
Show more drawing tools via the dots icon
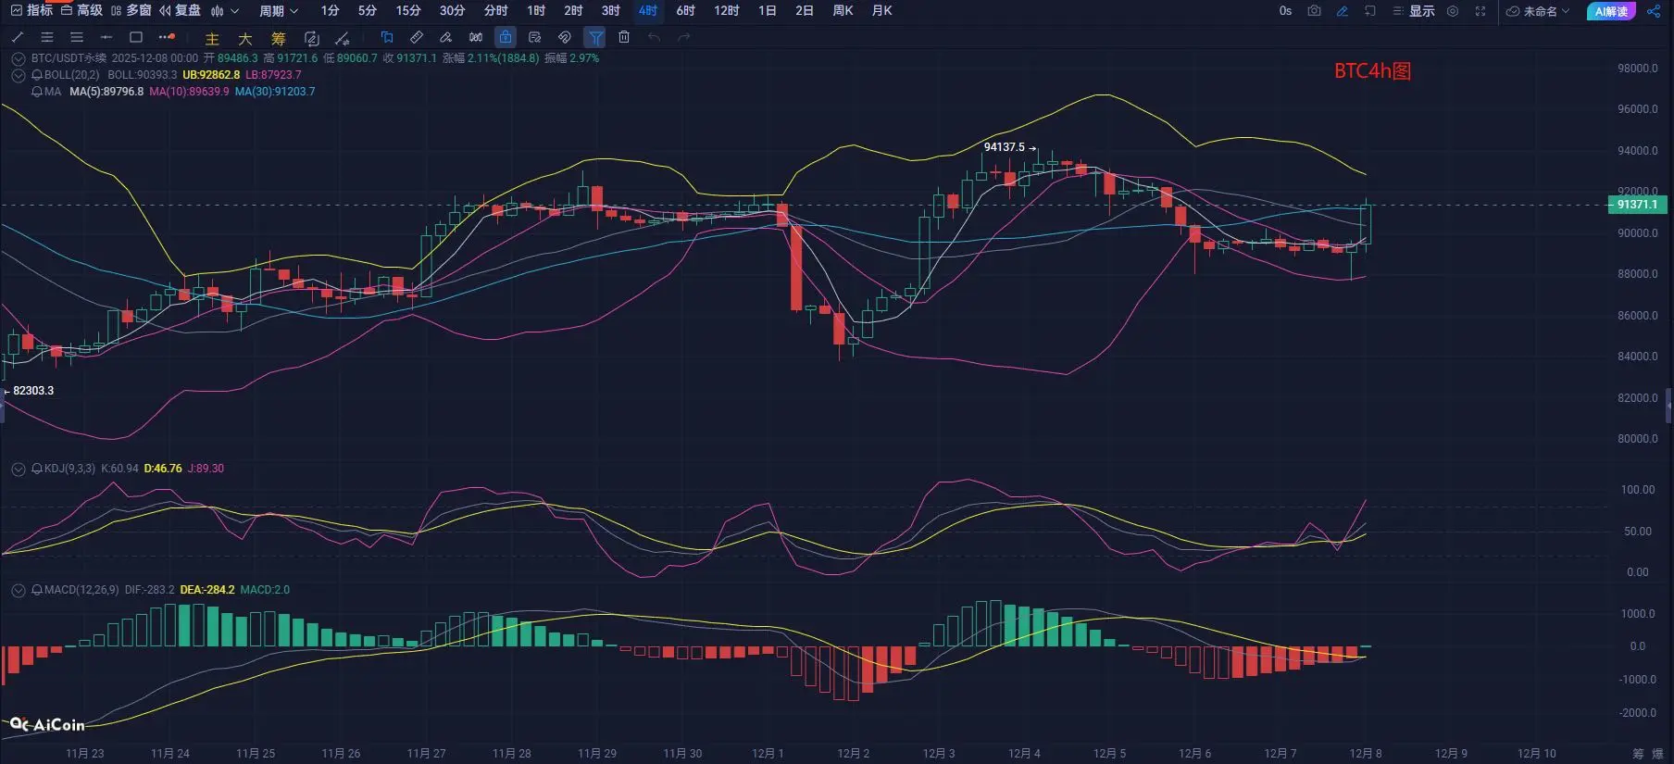[167, 37]
